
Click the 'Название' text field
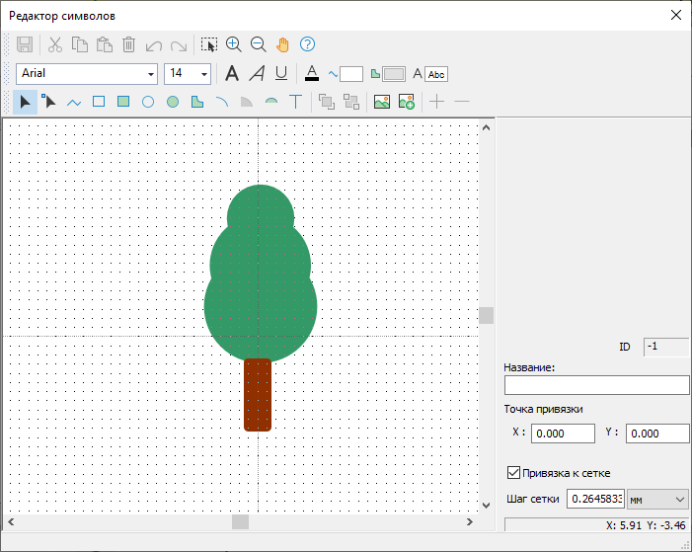596,385
